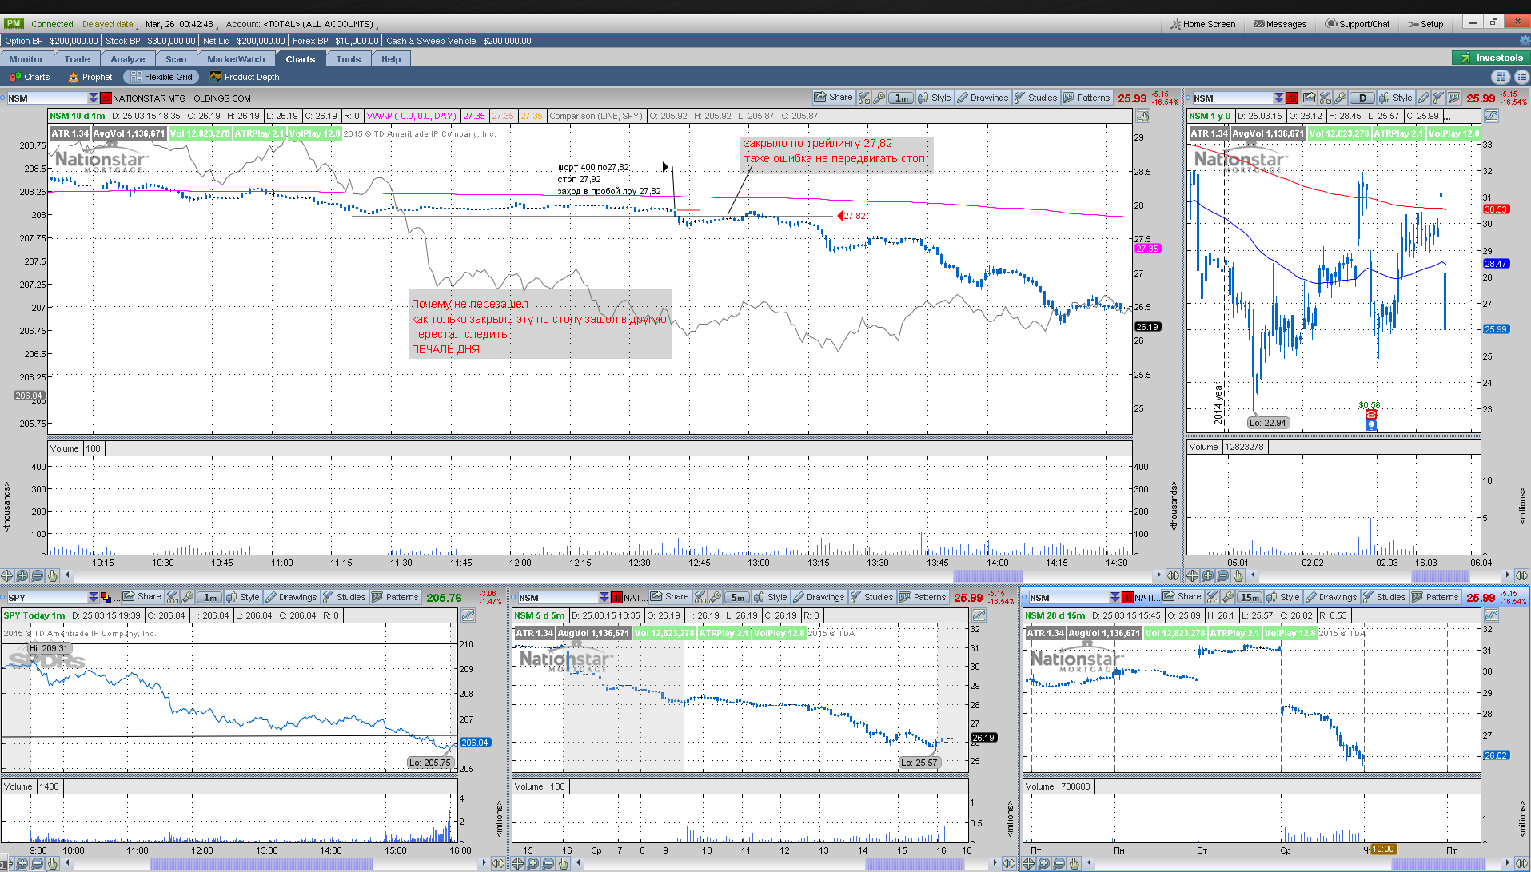1531x872 pixels.
Task: Click the left scroll arrow under the main chart
Action: [68, 575]
